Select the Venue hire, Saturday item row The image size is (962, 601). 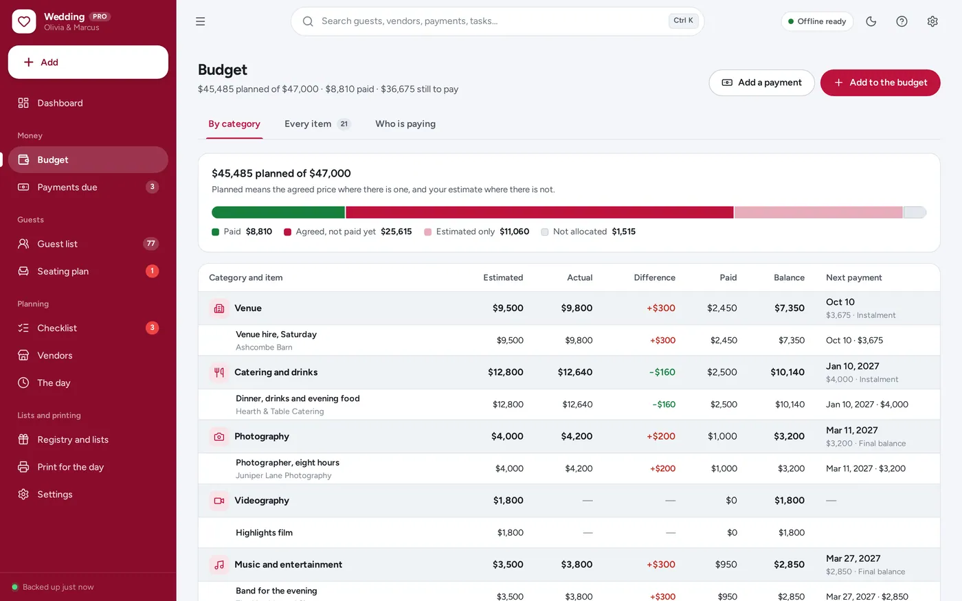pyautogui.click(x=569, y=341)
